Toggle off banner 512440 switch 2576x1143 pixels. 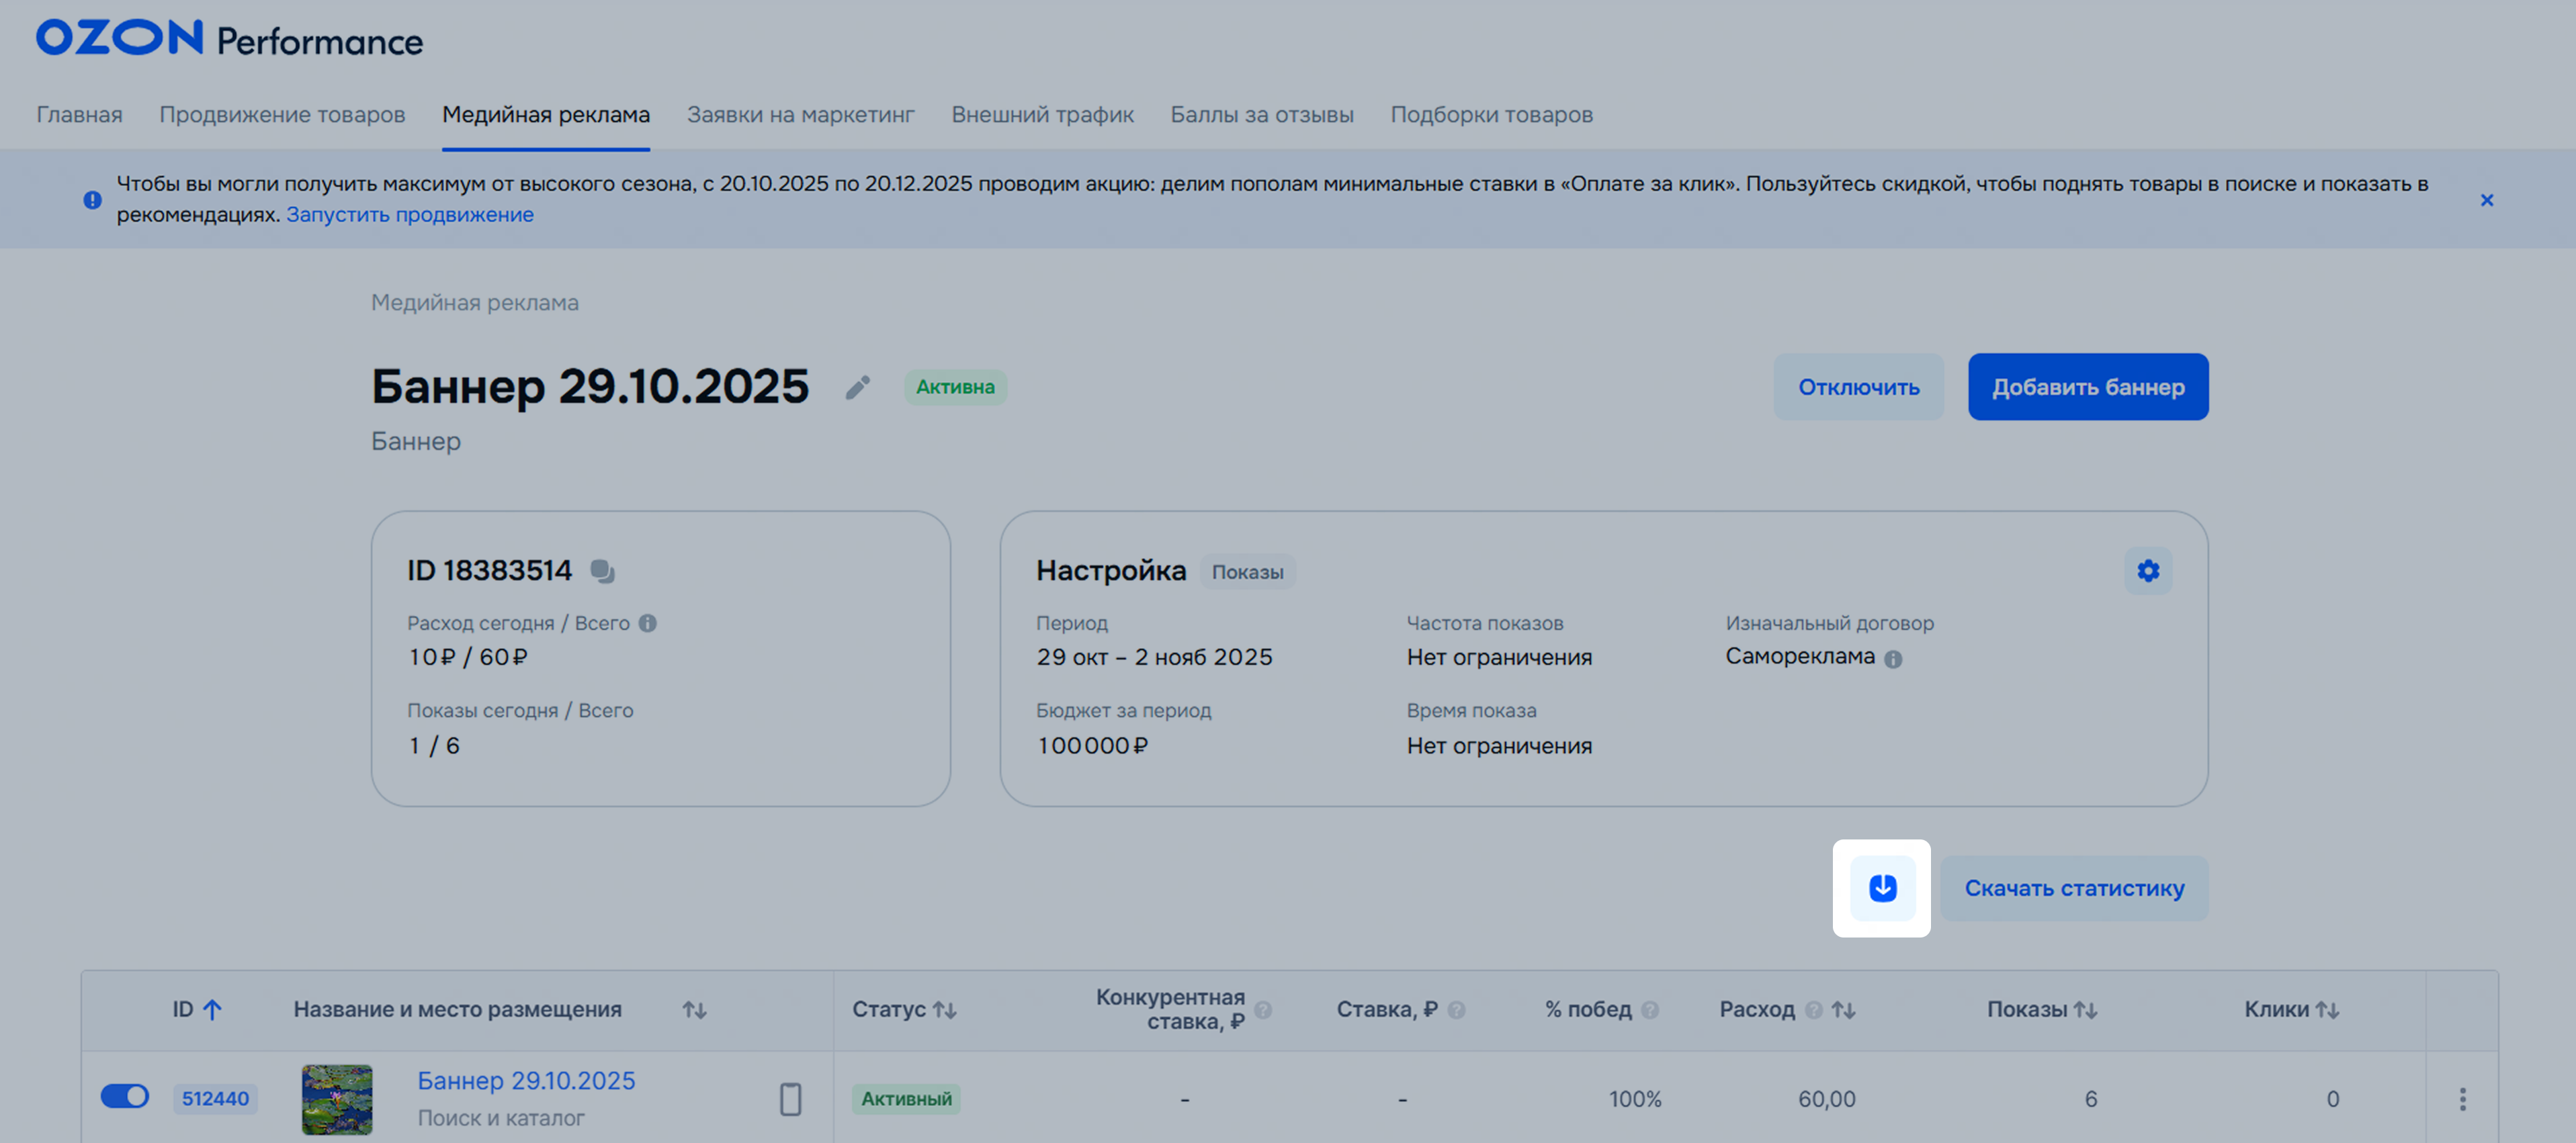(x=125, y=1096)
